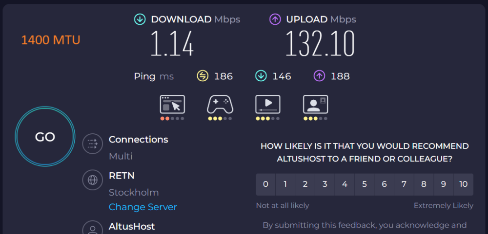Choose rating 3 on the likelihood scale
This screenshot has height=234, width=488.
[325, 184]
